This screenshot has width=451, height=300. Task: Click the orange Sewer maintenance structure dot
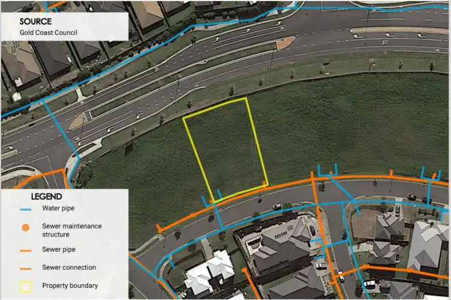(x=25, y=228)
